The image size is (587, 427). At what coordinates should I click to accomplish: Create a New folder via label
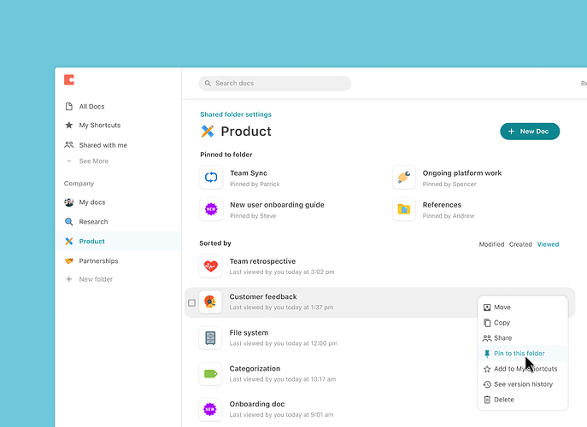[x=96, y=279]
